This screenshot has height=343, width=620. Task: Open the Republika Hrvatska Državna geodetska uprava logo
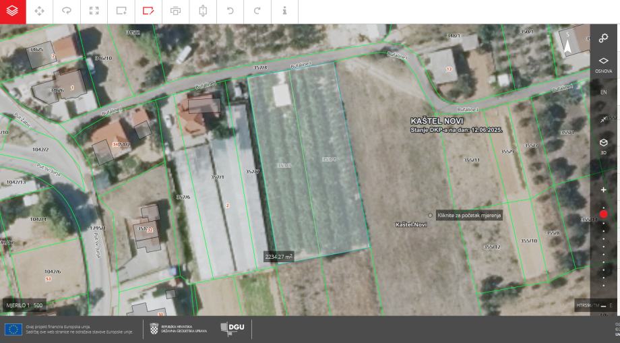click(x=179, y=329)
